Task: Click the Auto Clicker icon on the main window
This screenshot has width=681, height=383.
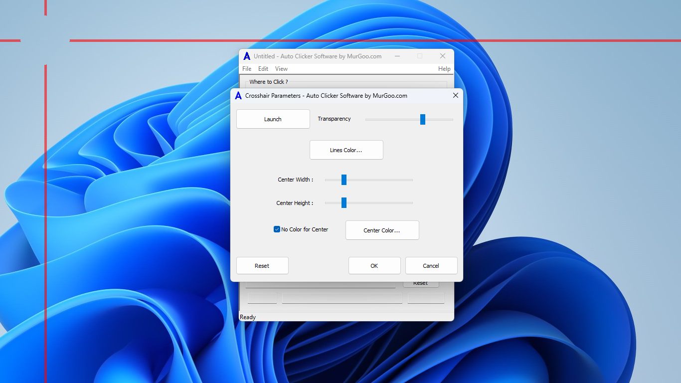Action: (x=247, y=56)
